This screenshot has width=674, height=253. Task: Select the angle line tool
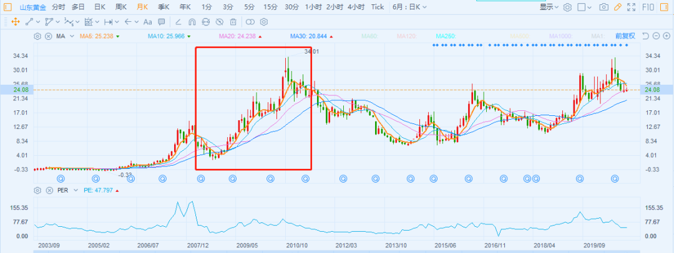(x=178, y=21)
